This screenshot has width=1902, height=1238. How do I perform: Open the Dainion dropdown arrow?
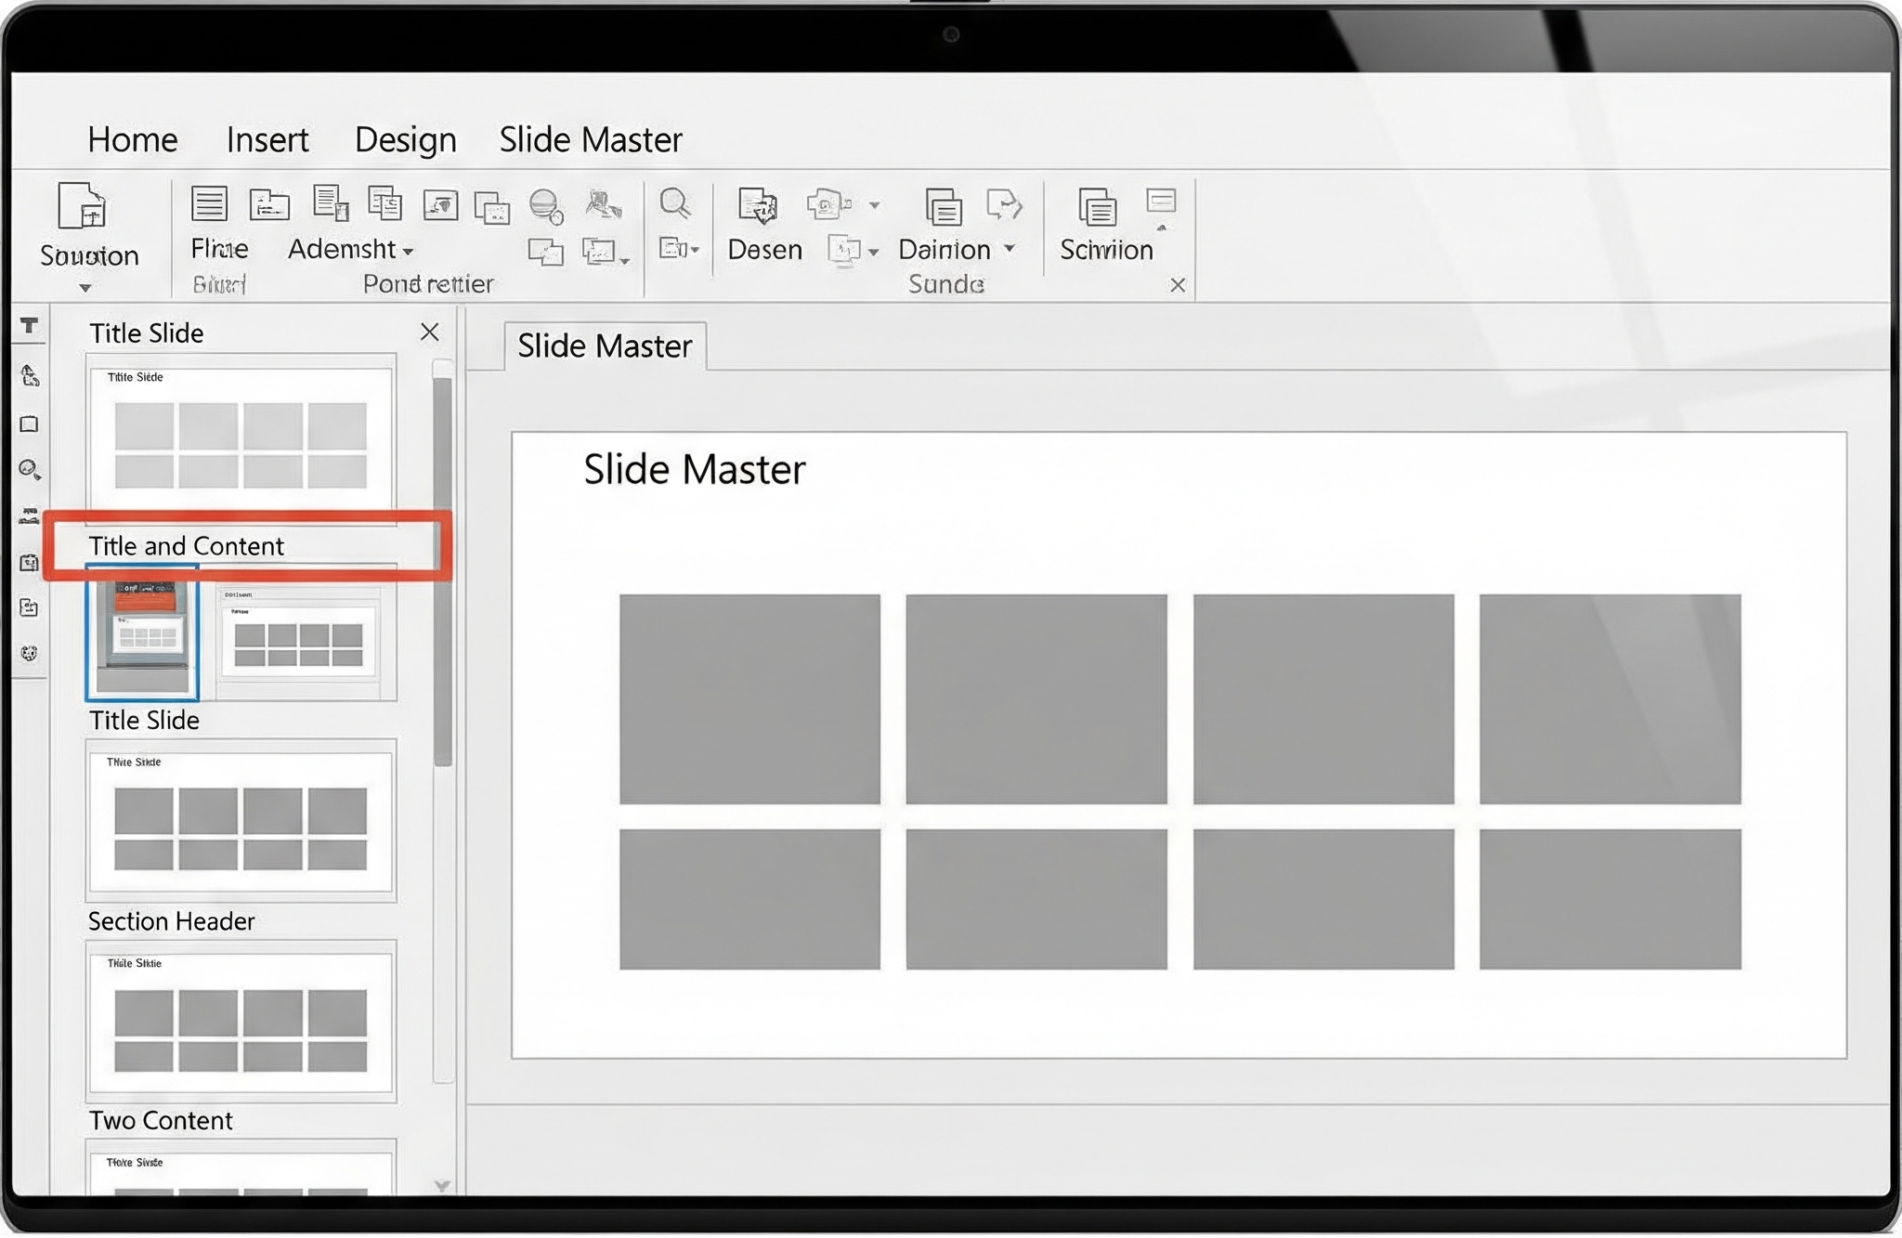(x=1010, y=249)
